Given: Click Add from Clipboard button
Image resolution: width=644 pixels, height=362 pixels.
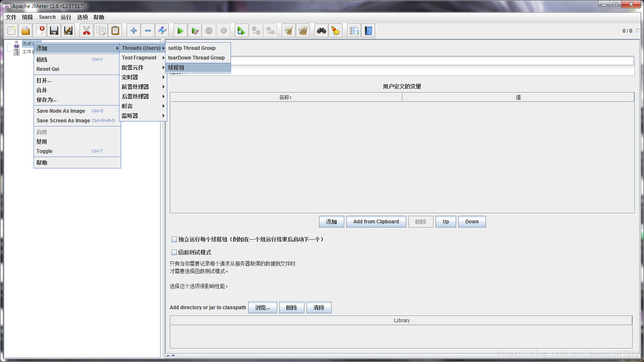Looking at the screenshot, I should click(x=376, y=222).
